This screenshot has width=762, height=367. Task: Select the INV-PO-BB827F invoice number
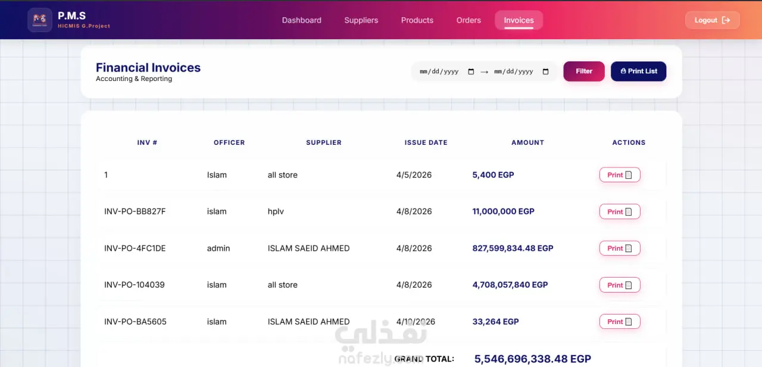pos(135,212)
